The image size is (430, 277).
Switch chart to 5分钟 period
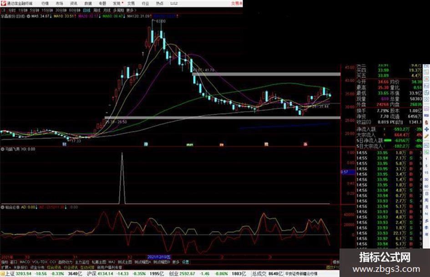34,10
